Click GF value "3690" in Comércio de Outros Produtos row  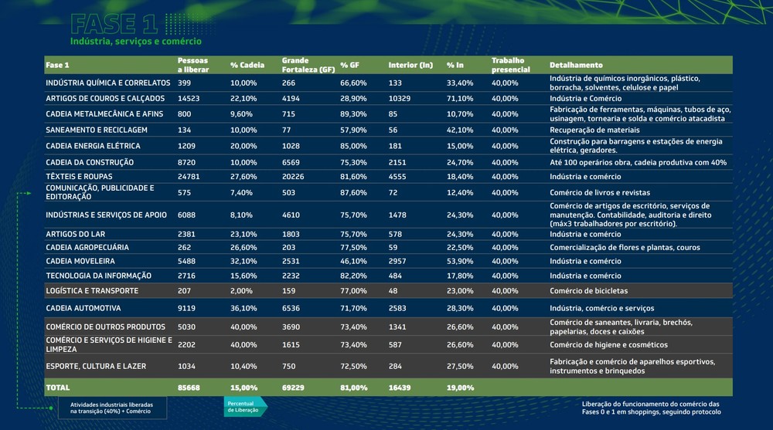click(x=291, y=327)
